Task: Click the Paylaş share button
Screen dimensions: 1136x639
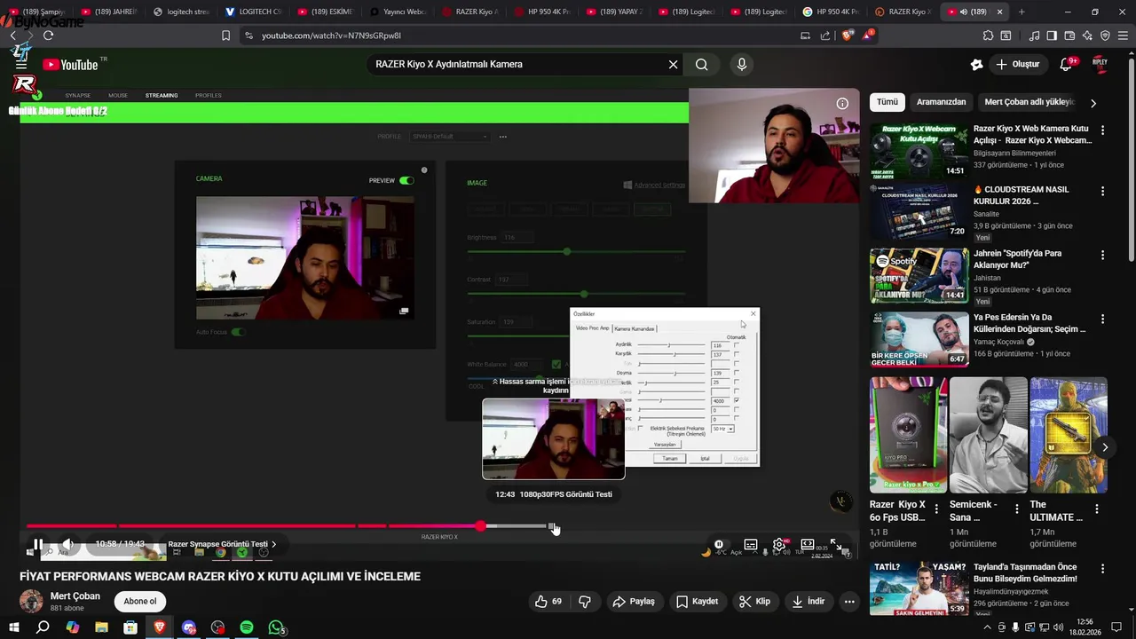Action: (634, 601)
